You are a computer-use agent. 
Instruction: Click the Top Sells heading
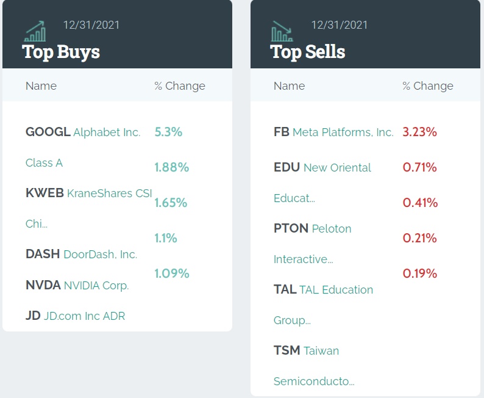pyautogui.click(x=308, y=52)
